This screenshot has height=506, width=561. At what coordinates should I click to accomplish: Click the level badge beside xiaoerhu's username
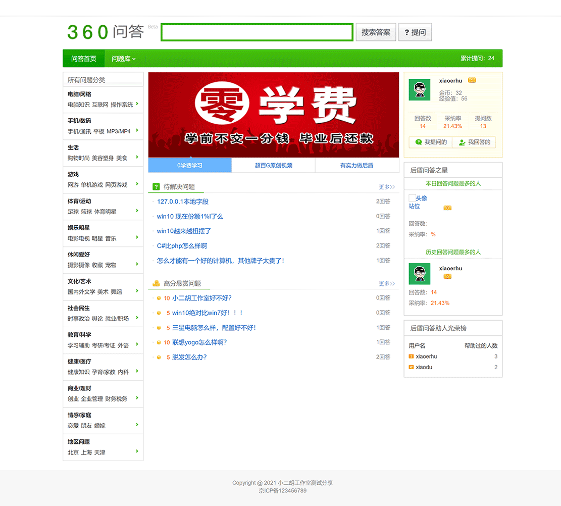(x=472, y=81)
